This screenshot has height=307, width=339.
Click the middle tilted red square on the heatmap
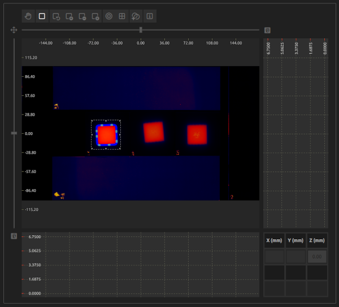[x=154, y=132]
